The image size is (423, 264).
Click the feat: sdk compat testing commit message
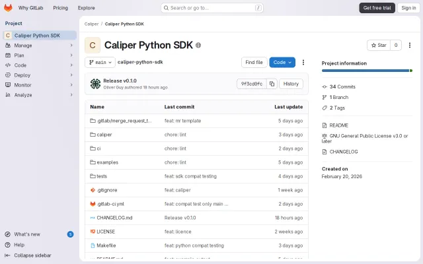click(190, 176)
